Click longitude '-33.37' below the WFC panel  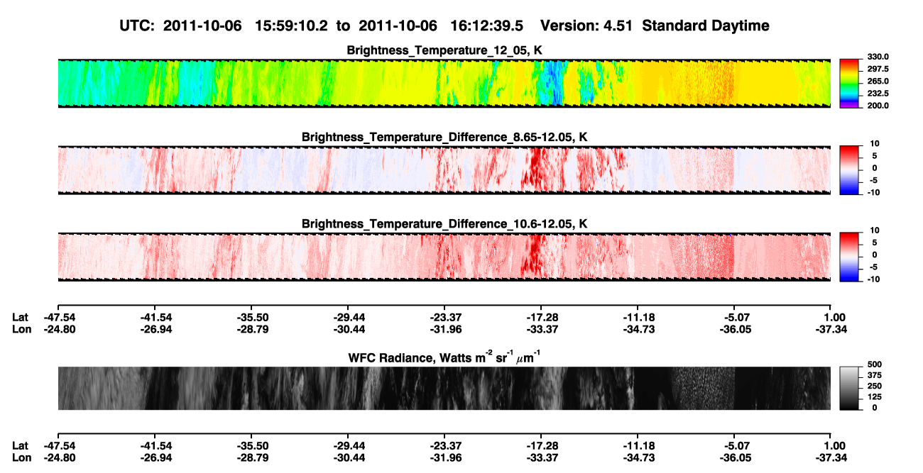pyautogui.click(x=541, y=457)
